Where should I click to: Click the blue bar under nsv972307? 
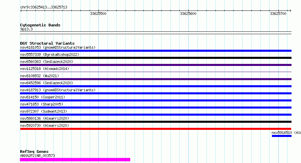click(x=156, y=115)
